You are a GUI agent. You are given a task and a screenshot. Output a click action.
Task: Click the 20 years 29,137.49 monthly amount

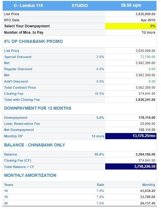click(148, 203)
